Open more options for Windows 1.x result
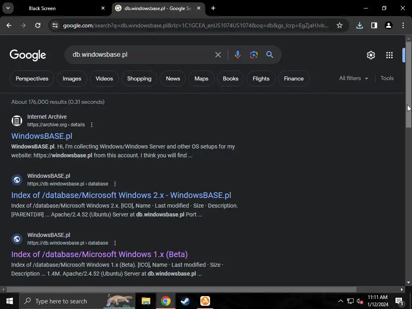 (x=115, y=243)
